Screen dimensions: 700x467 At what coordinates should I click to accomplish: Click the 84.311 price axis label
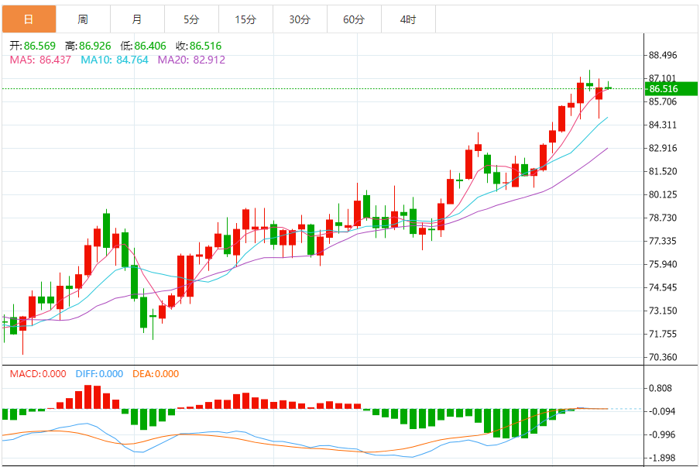pyautogui.click(x=663, y=125)
